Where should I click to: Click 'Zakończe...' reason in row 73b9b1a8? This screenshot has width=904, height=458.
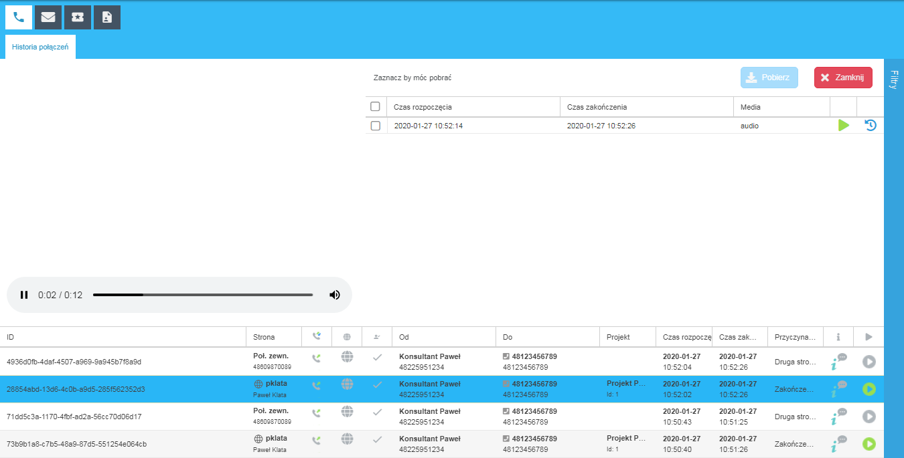(x=795, y=444)
